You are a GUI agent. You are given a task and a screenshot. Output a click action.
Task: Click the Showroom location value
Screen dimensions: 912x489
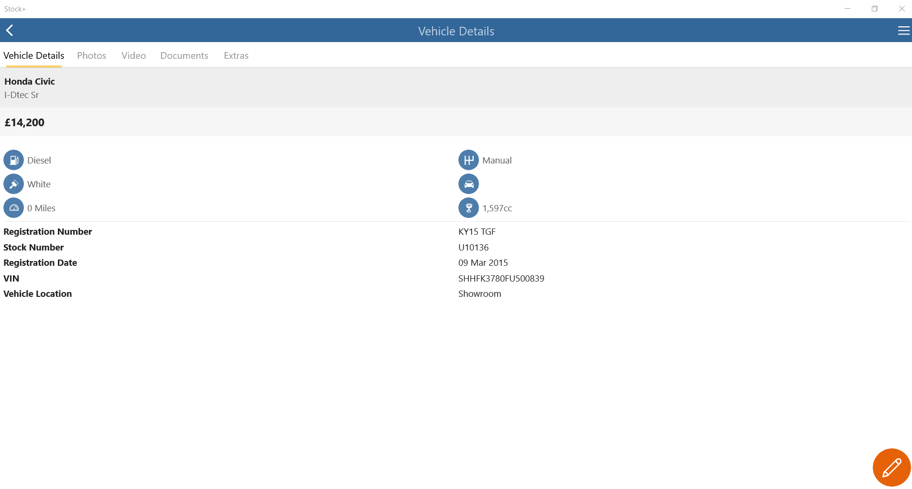click(x=480, y=293)
